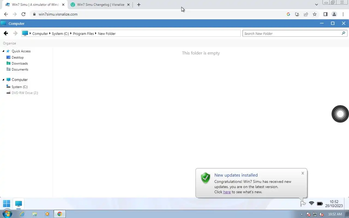Expand breadcrumb arrow before Computer

point(30,33)
